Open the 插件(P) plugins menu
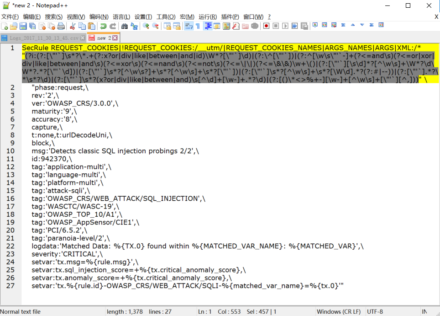 tap(230, 16)
